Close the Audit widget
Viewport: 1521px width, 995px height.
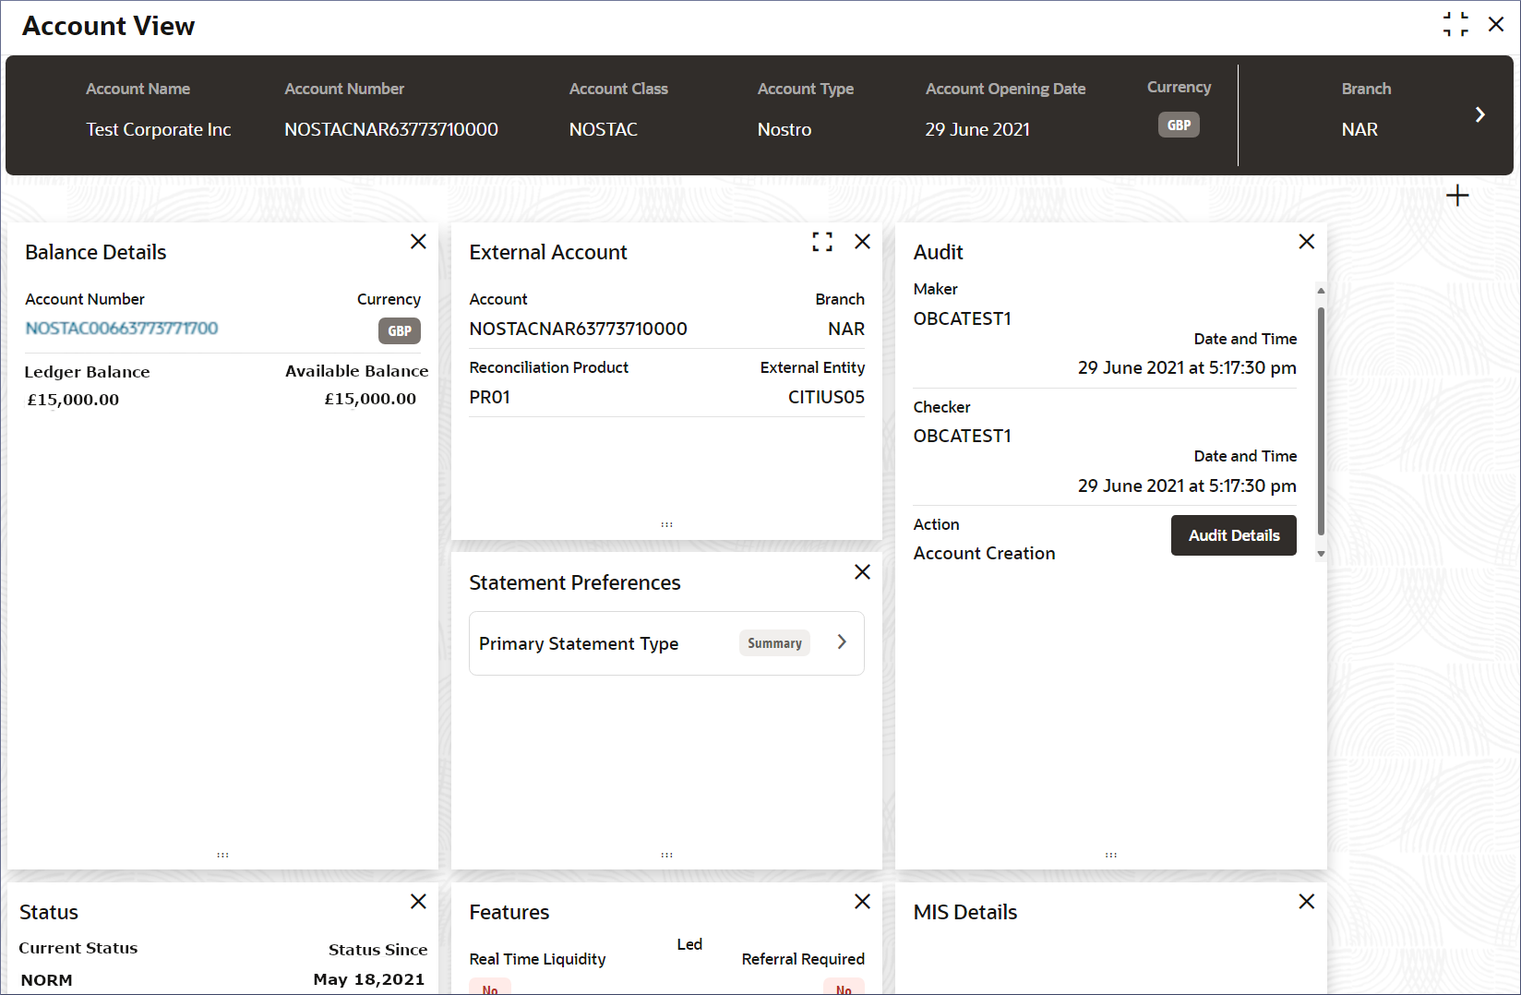1307,242
